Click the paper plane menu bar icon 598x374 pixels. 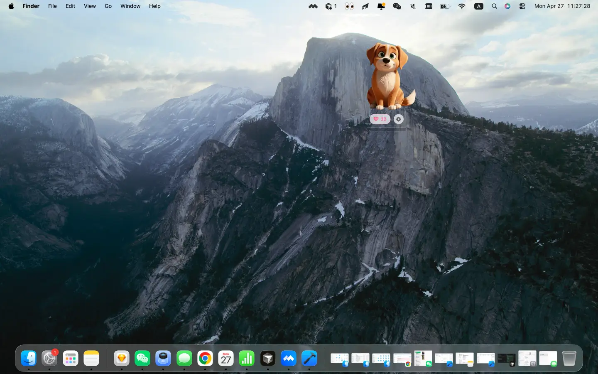pyautogui.click(x=365, y=6)
